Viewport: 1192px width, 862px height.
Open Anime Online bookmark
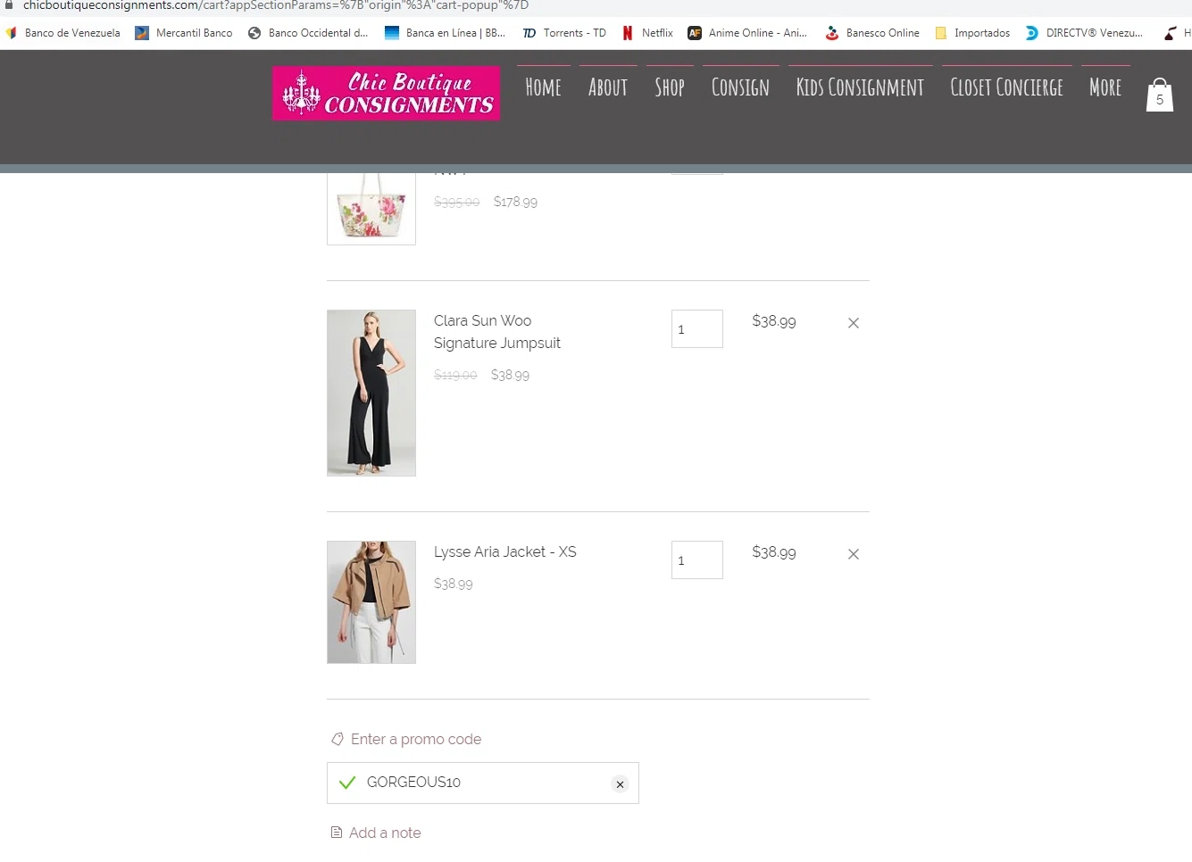(747, 33)
